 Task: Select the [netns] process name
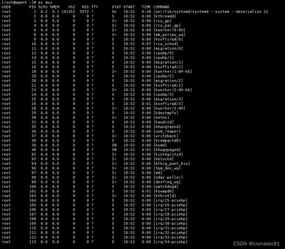(161, 118)
